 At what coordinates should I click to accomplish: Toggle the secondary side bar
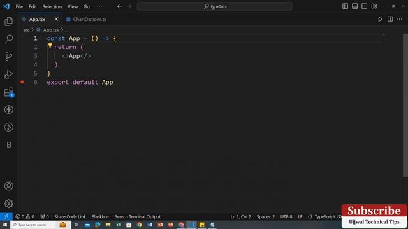(x=364, y=6)
